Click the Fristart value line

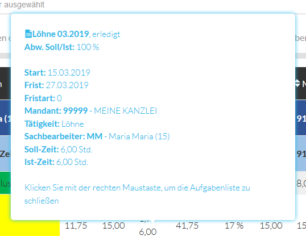[43, 98]
